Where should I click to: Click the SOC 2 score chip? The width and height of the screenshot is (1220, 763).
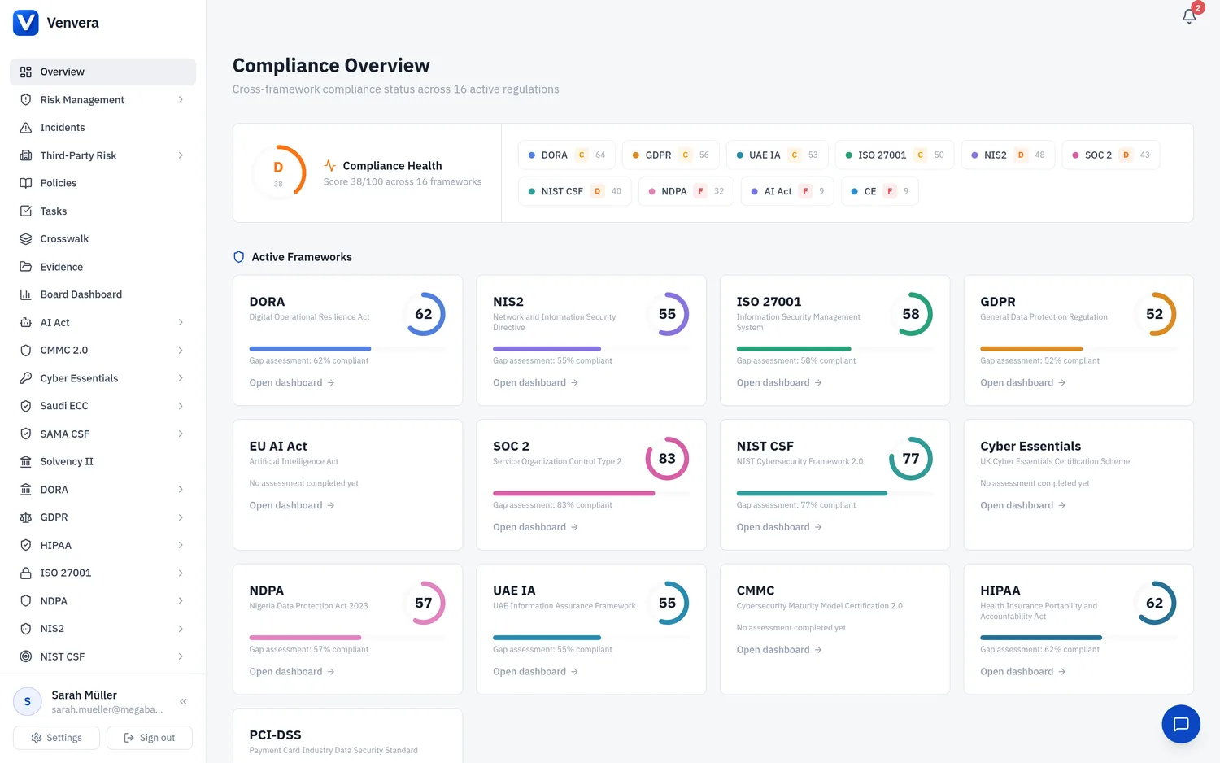(1111, 155)
